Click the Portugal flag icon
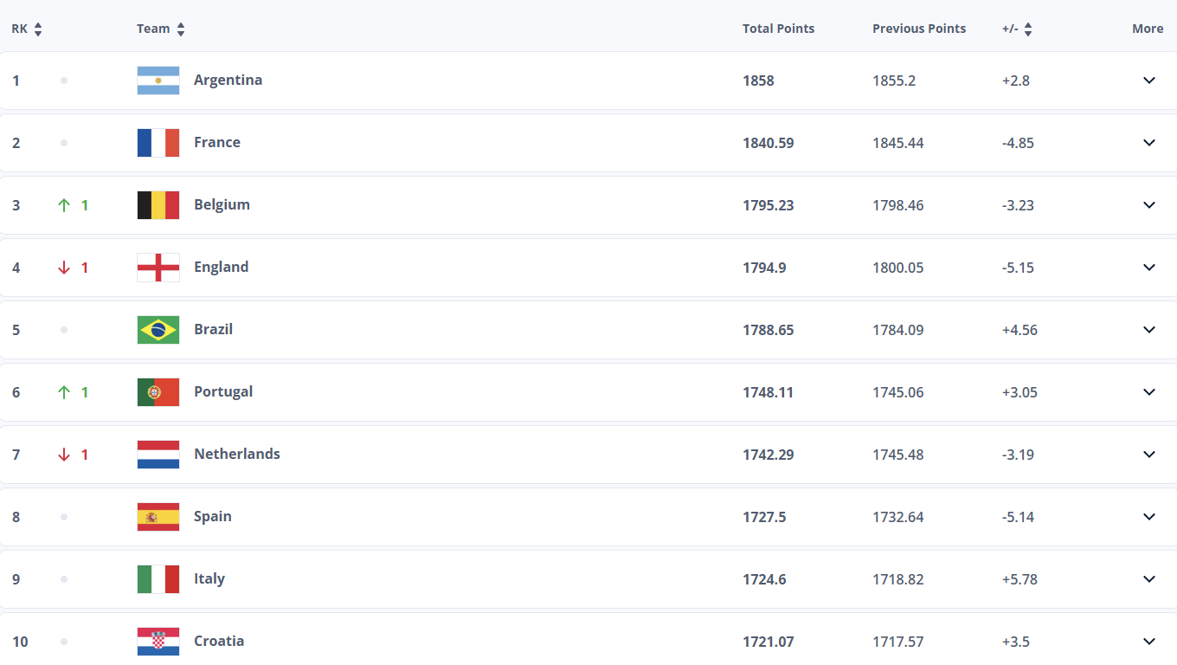This screenshot has width=1177, height=665. [x=158, y=392]
